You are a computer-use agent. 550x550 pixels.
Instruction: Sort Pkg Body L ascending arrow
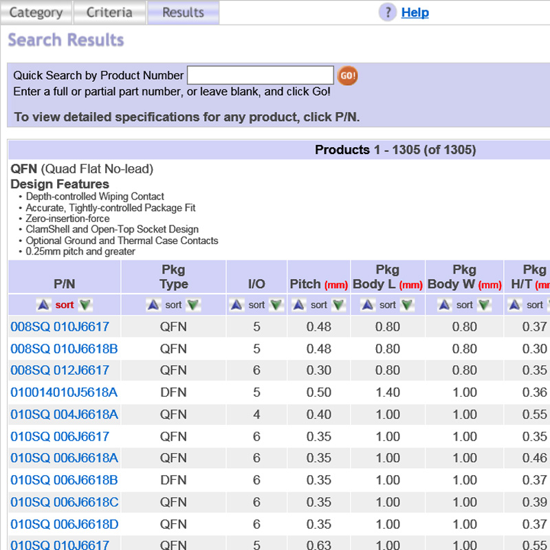pyautogui.click(x=367, y=305)
